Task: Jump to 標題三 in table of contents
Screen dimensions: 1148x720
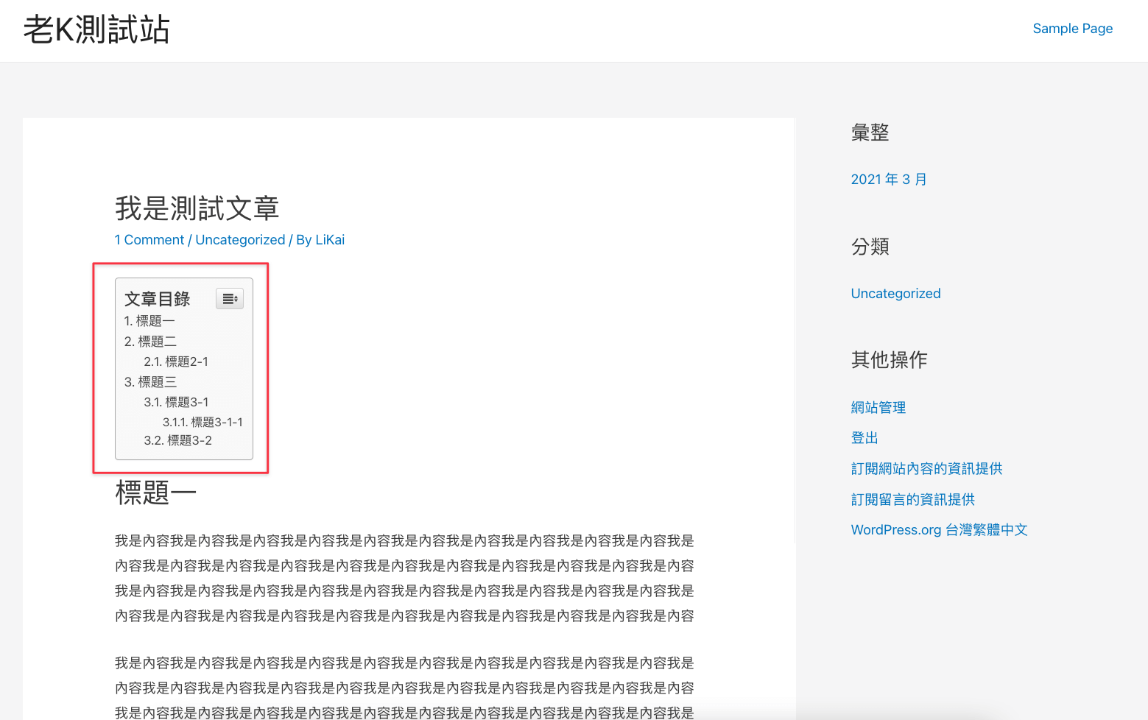Action: (150, 382)
